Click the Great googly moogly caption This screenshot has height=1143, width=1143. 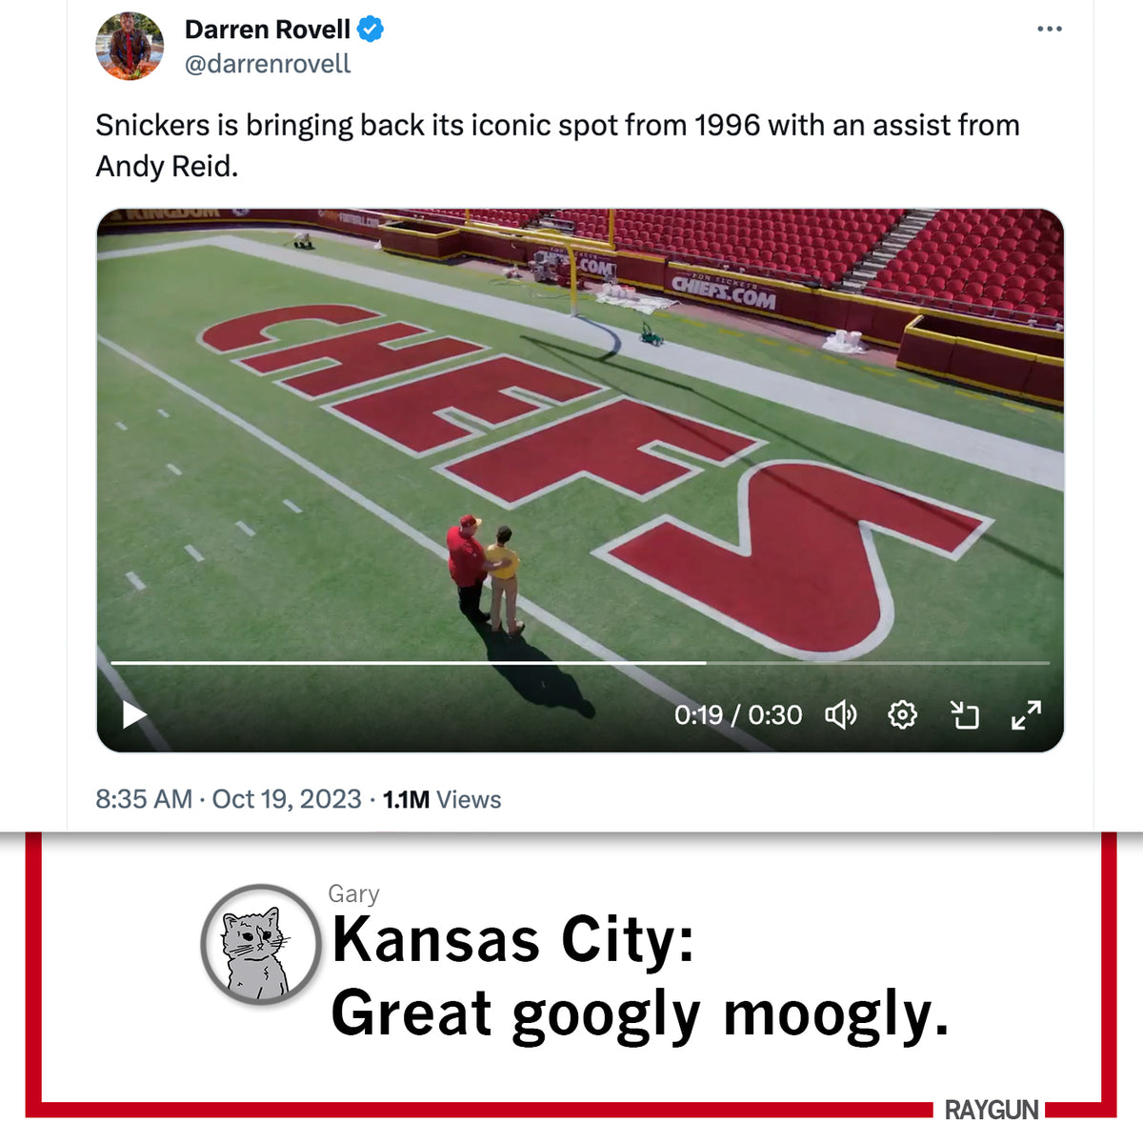point(640,1014)
